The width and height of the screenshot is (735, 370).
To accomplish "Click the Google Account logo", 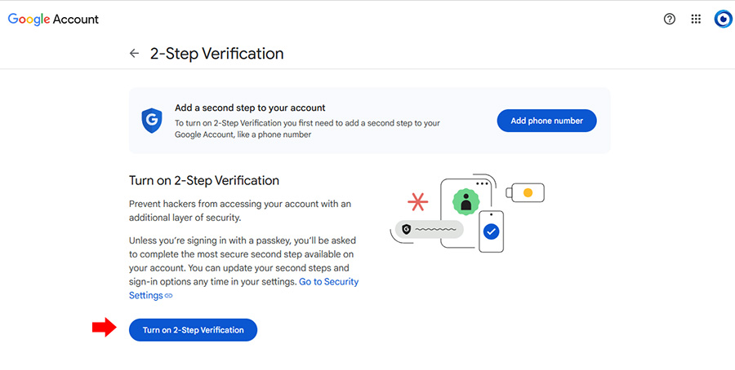I will pos(53,20).
